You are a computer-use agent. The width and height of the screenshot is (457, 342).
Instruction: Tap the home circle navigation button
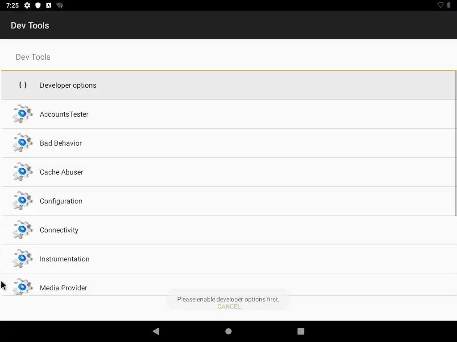tap(228, 331)
